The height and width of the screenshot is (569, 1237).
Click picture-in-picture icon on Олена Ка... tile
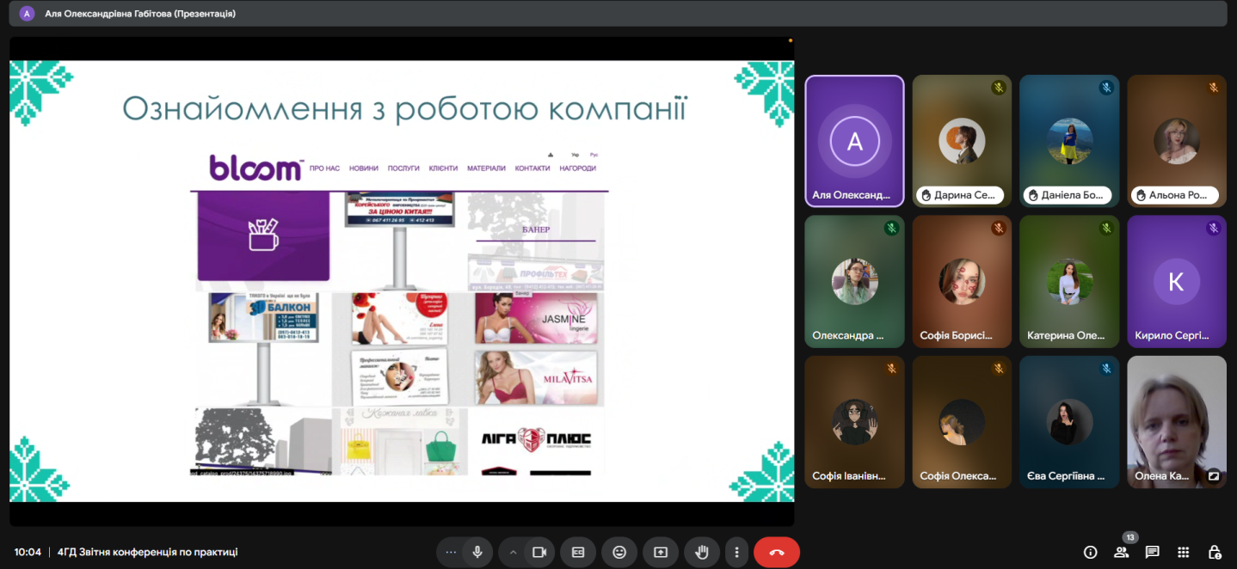pos(1213,475)
